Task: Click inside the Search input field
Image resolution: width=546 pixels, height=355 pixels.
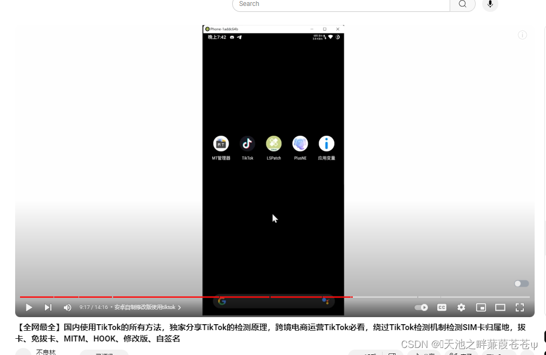Action: (x=341, y=4)
